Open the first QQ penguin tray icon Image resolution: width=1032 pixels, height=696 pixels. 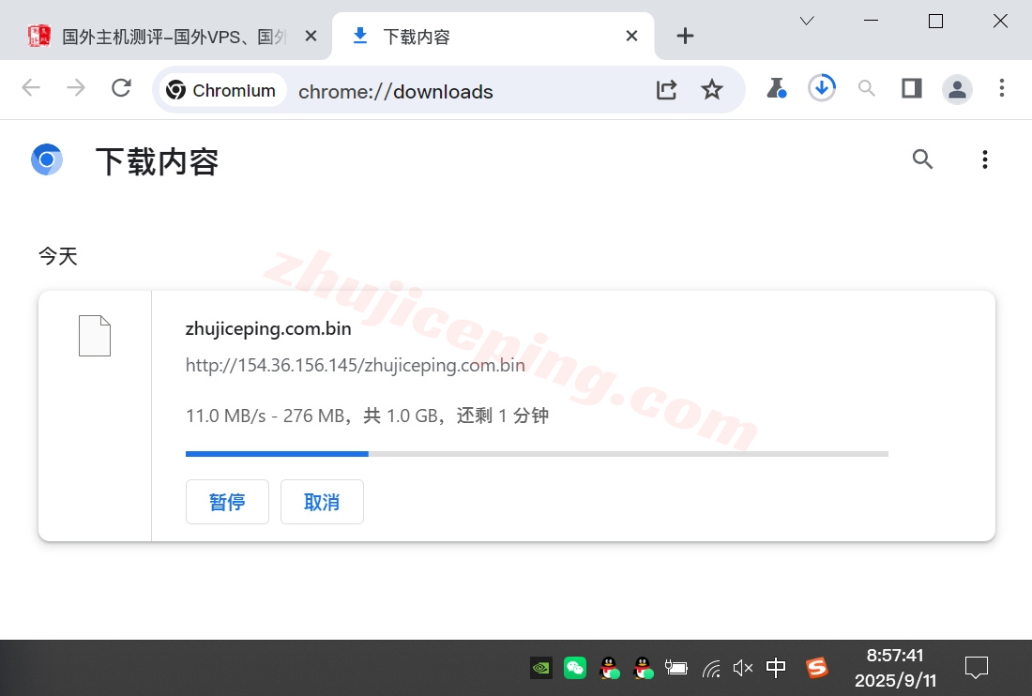(x=610, y=669)
